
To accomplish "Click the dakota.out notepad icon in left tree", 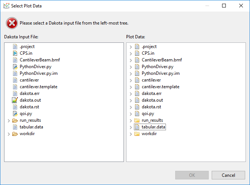I will [x=15, y=100].
